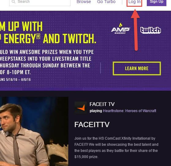The height and width of the screenshot is (166, 171).
Task: Click the featured stream video thumbnail
Action: point(34,131)
